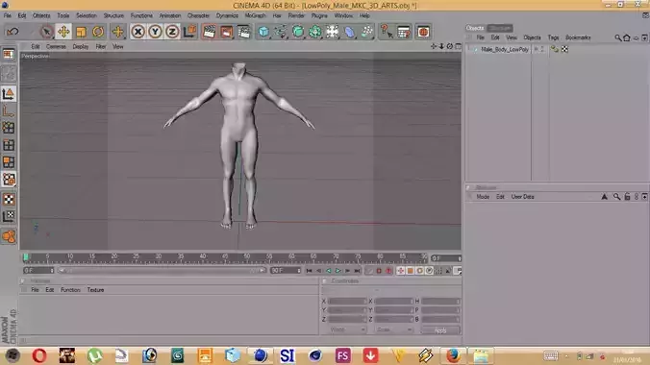
Task: Toggle the Z axis lock
Action: 172,32
